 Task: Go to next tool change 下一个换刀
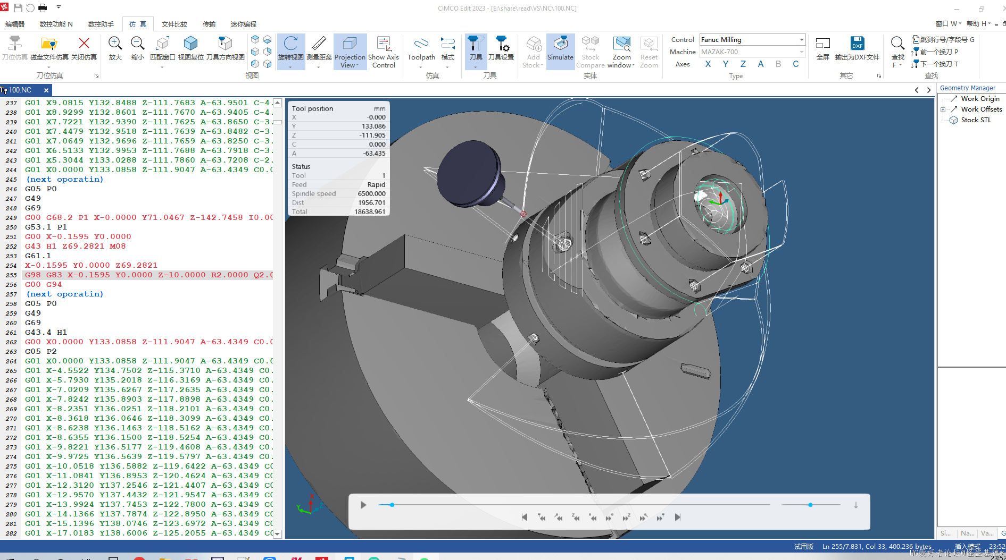tap(935, 64)
